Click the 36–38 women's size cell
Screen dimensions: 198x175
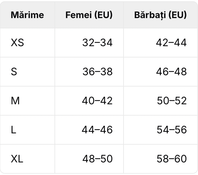pos(89,72)
